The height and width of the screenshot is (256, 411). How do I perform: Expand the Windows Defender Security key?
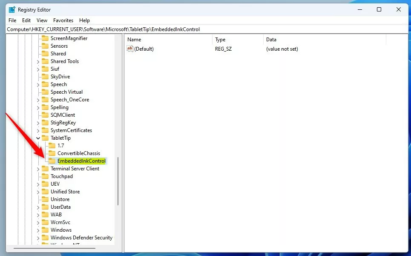[38, 238]
